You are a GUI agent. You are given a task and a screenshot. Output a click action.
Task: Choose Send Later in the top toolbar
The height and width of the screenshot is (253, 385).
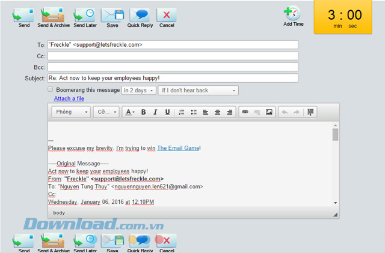click(84, 14)
